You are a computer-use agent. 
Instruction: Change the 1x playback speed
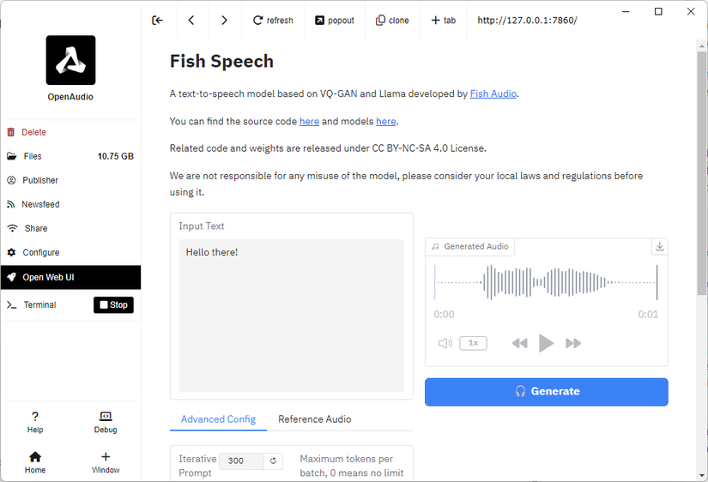(x=473, y=343)
